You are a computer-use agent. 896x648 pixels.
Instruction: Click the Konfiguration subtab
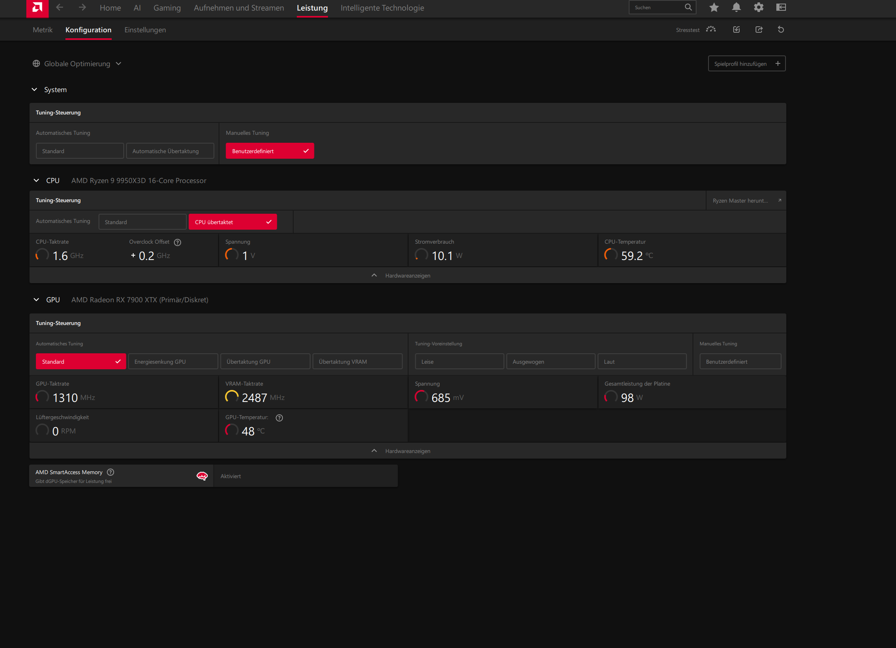tap(88, 30)
